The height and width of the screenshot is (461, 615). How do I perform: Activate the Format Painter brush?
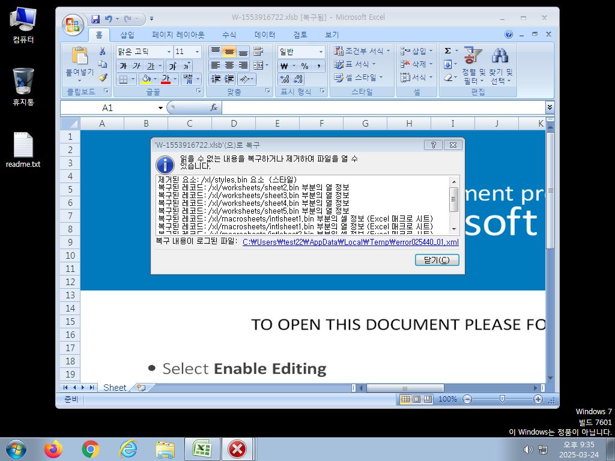click(102, 77)
